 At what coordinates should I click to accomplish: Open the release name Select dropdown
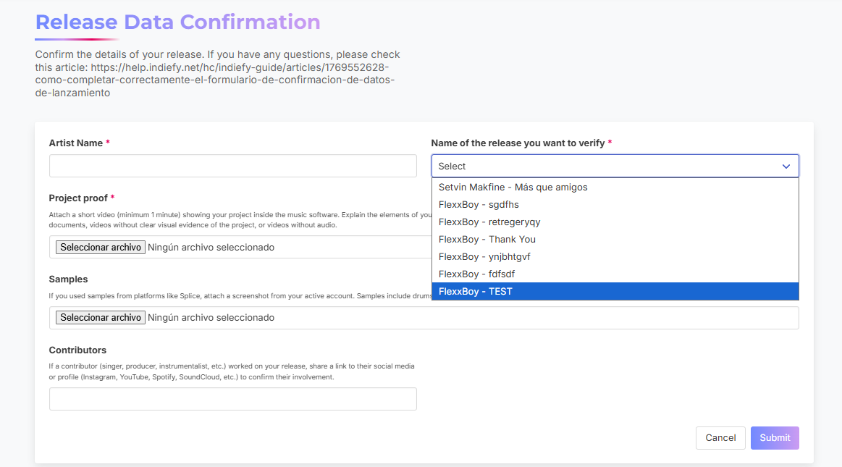(615, 166)
